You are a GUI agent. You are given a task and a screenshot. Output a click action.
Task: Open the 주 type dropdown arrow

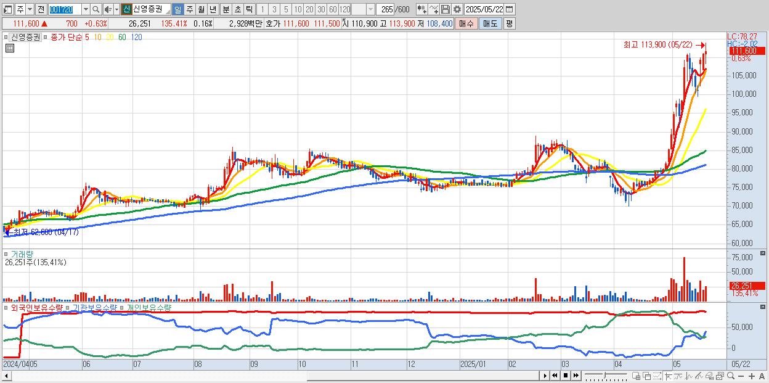click(x=30, y=9)
